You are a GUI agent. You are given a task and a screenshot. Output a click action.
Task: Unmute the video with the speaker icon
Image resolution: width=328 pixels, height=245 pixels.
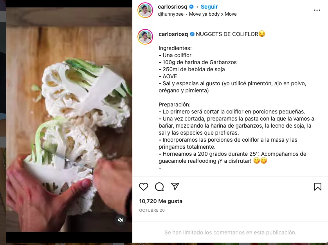121,220
